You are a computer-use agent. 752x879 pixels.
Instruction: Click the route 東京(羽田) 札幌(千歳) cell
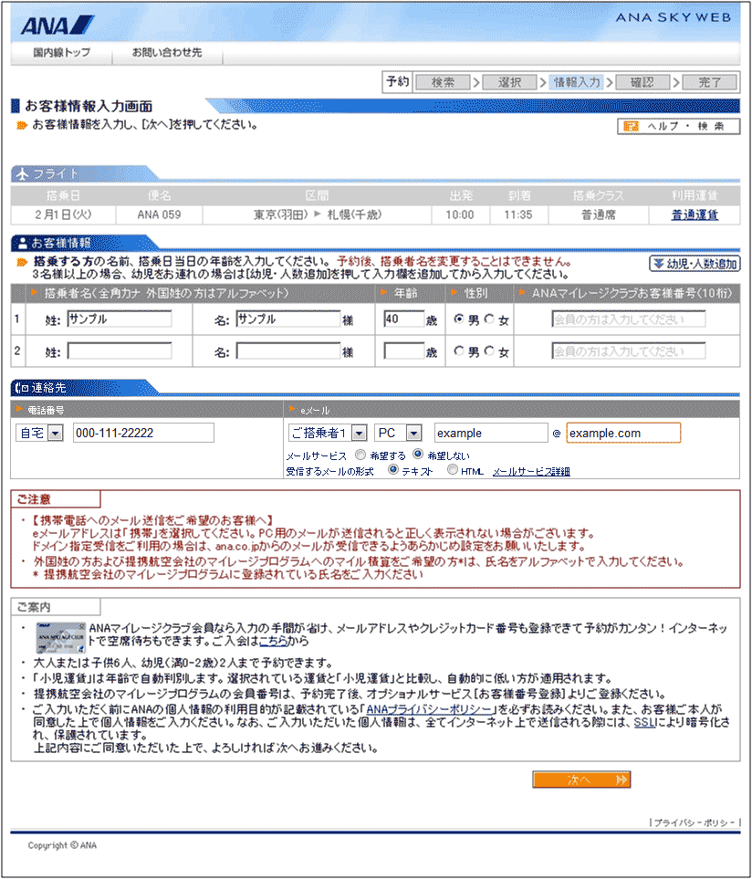318,215
